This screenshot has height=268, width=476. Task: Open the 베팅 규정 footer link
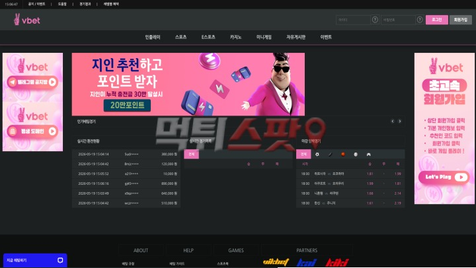[128, 264]
